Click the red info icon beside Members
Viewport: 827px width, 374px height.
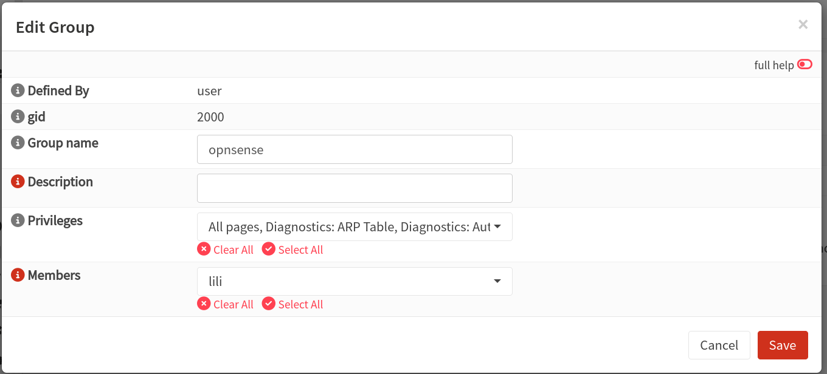[16, 274]
